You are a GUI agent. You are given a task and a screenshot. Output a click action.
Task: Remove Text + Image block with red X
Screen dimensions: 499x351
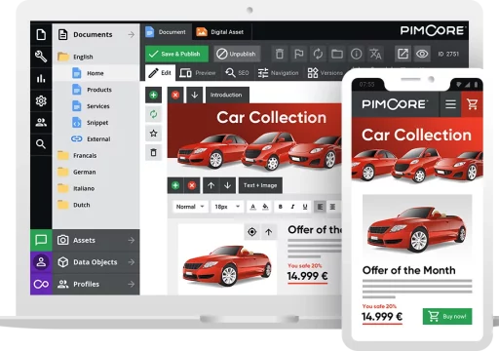click(x=192, y=185)
